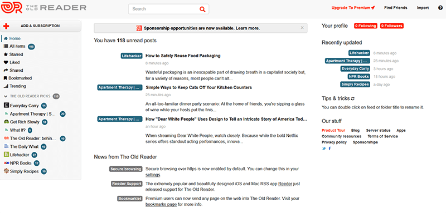Open the Dear White People post
The height and width of the screenshot is (213, 446).
[x=226, y=119]
